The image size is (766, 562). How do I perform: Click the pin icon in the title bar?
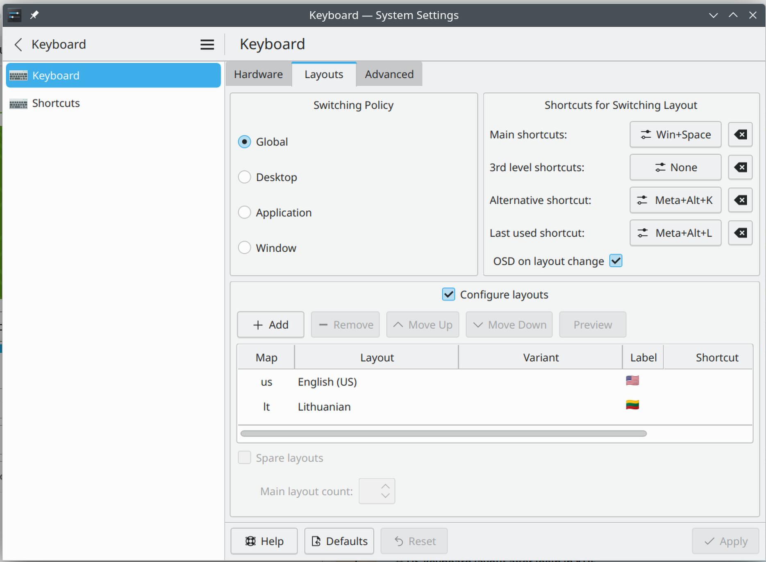[x=34, y=15]
